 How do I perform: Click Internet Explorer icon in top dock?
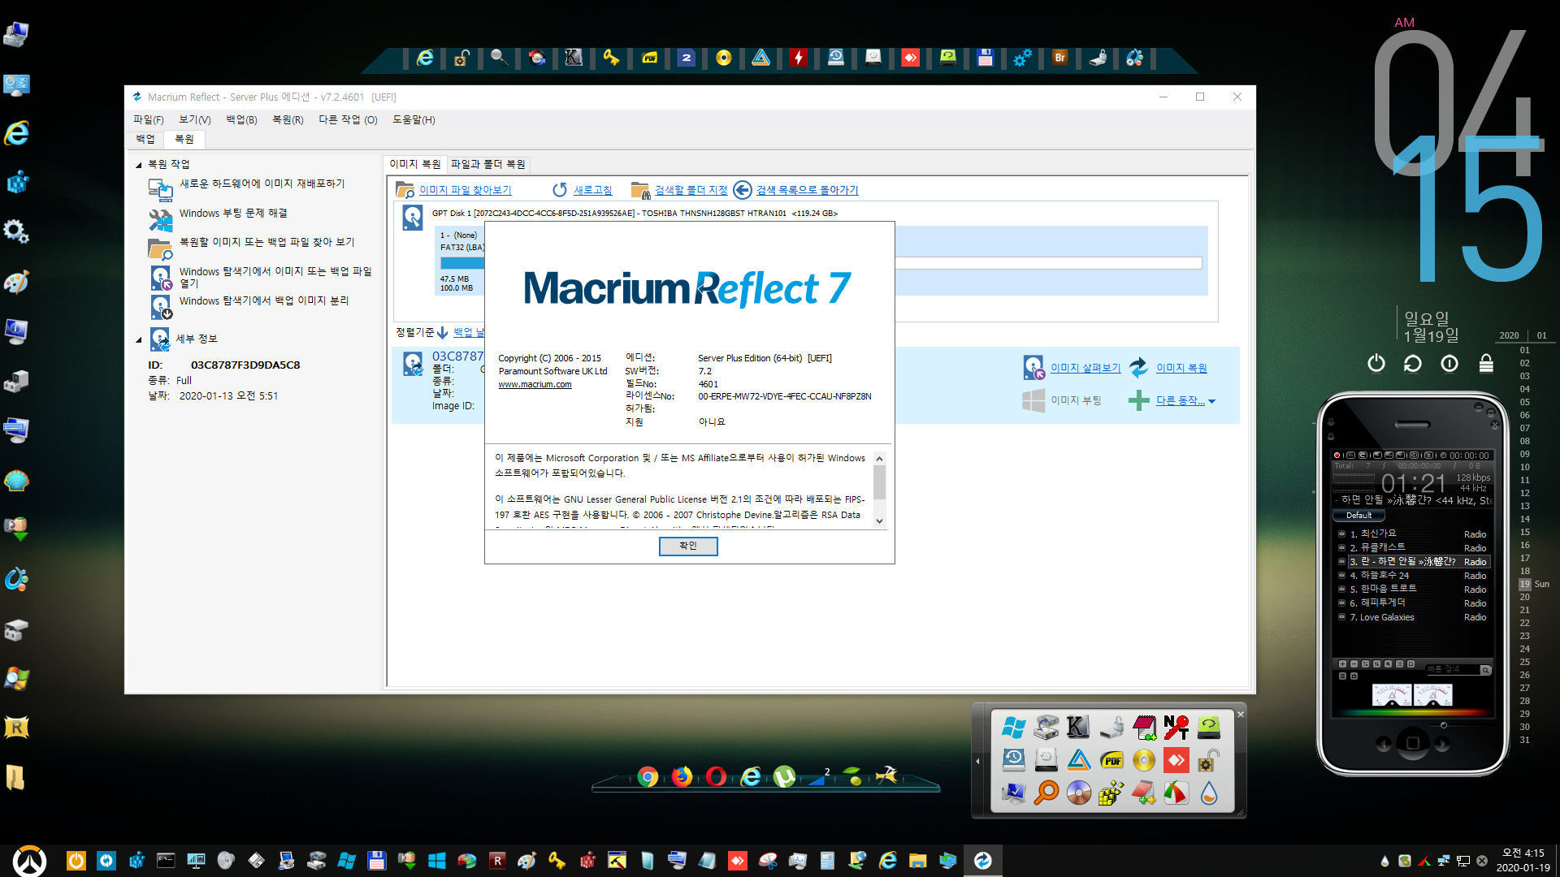[424, 58]
